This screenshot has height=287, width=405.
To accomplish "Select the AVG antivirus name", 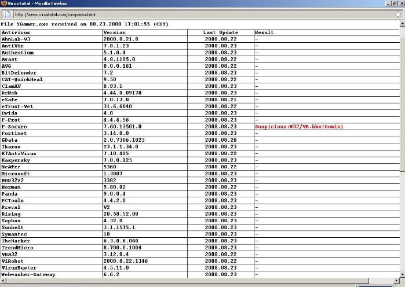I will point(6,66).
